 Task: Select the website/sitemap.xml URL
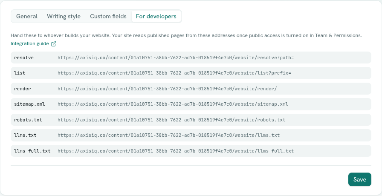[x=173, y=104]
